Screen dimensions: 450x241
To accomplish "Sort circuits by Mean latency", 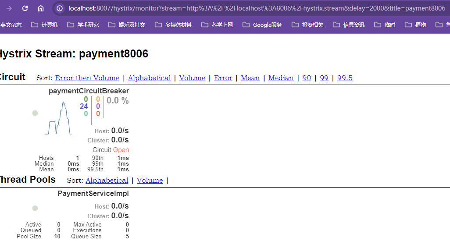I will tap(250, 78).
